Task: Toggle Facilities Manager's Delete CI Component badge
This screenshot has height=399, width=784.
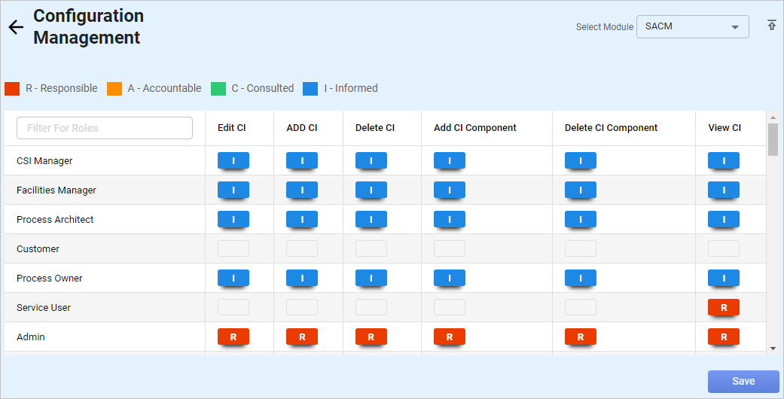Action: [x=581, y=190]
